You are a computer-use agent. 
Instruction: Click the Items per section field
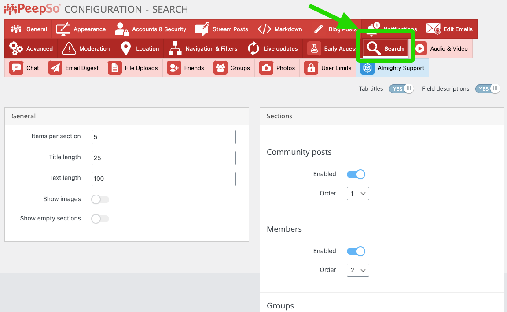(163, 137)
